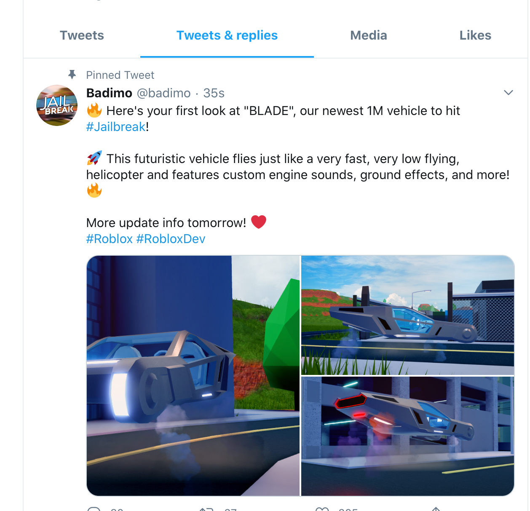Viewport: 530px width, 511px height.
Task: Like the tweet with the heart icon
Action: click(322, 509)
